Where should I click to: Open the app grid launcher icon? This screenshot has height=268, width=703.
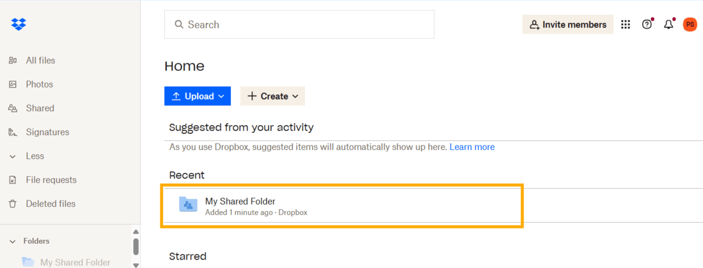(626, 24)
